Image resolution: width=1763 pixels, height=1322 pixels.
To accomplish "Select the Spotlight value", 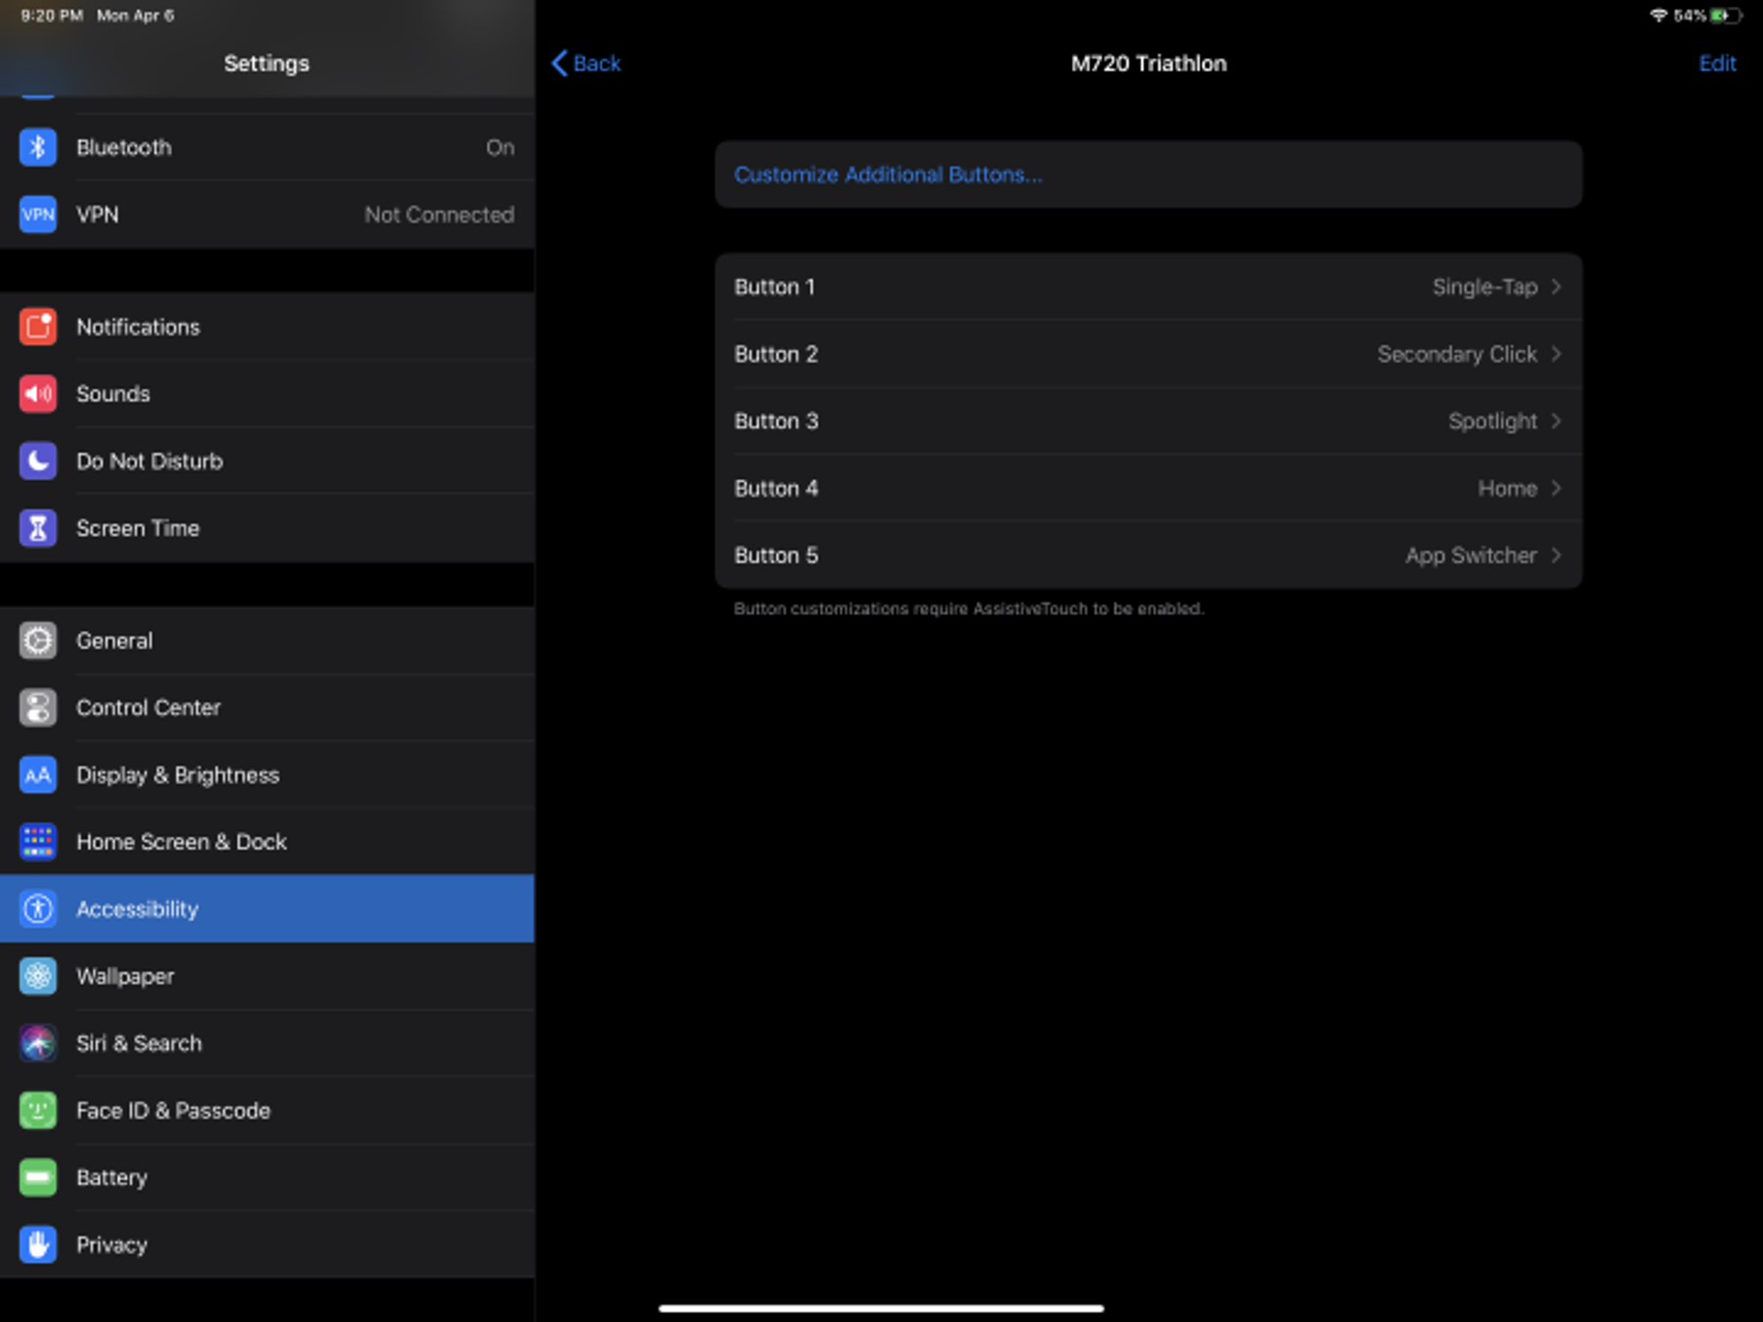I will click(1492, 421).
